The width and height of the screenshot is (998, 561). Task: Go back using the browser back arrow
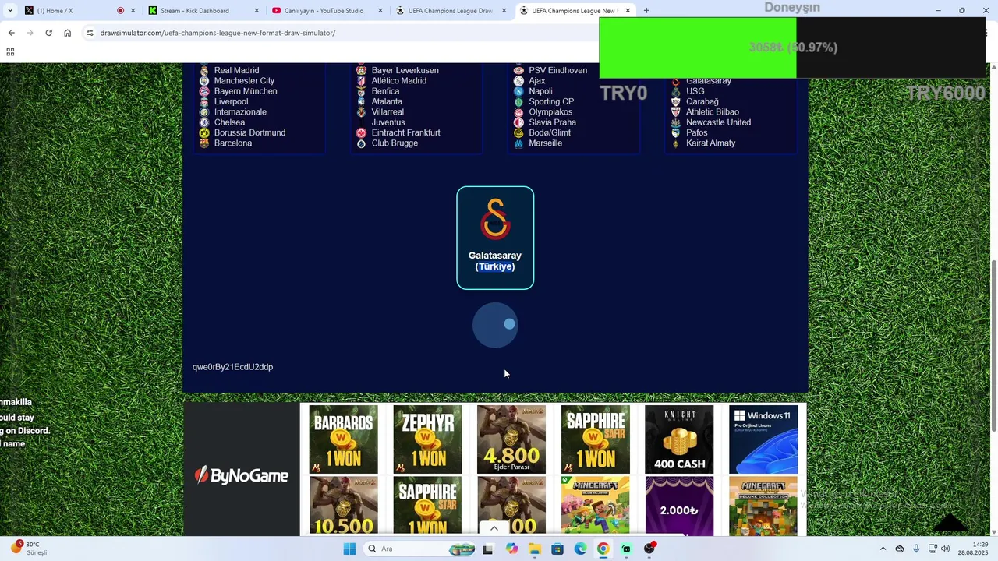pos(11,33)
